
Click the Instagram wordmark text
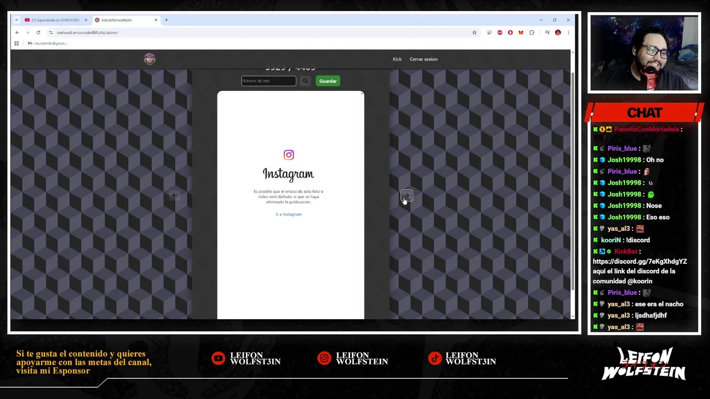(x=288, y=174)
